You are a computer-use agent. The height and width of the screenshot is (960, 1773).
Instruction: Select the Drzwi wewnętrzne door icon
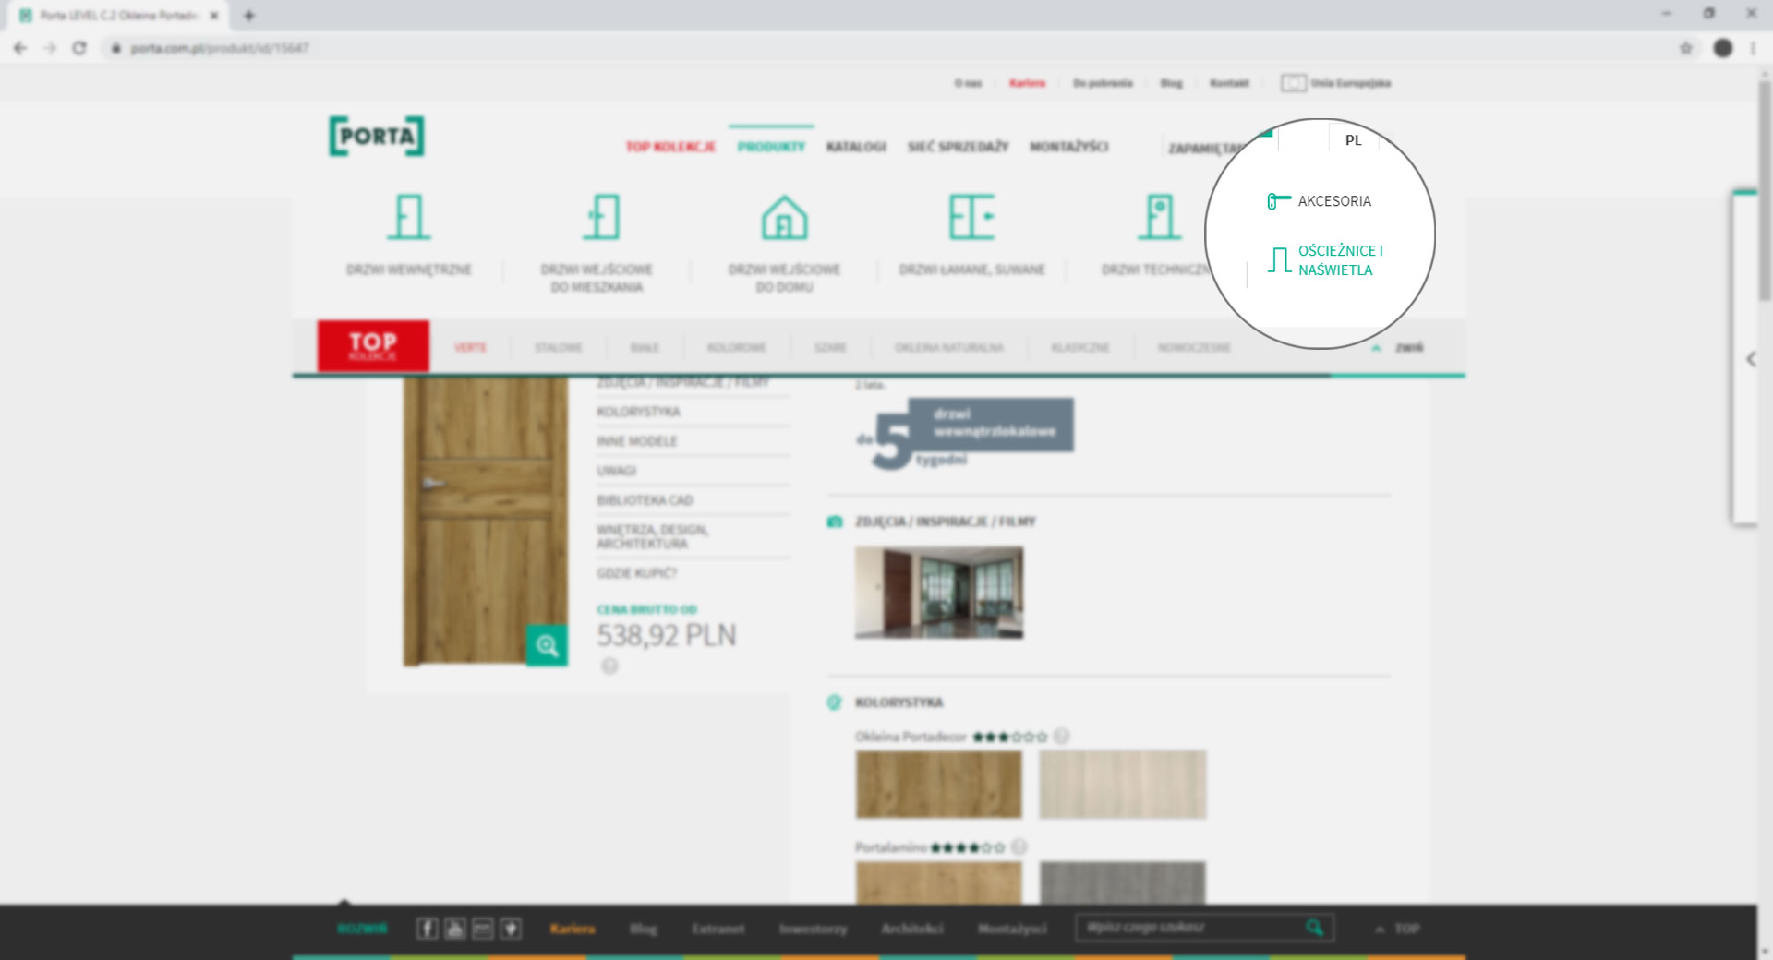click(x=408, y=217)
